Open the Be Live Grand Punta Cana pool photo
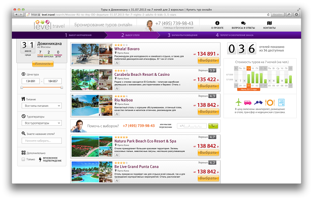 [85, 172]
